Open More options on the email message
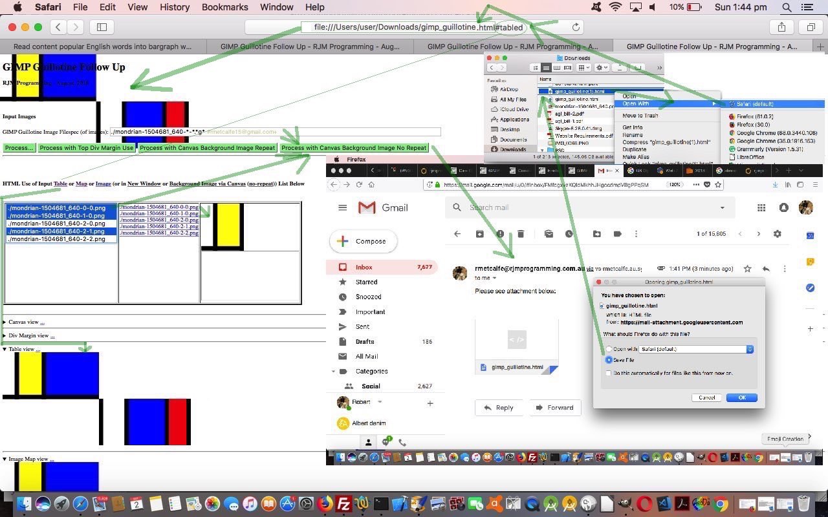 pos(784,269)
